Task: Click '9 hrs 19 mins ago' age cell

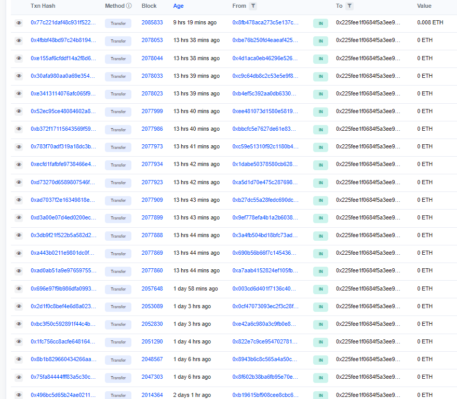Action: click(195, 22)
